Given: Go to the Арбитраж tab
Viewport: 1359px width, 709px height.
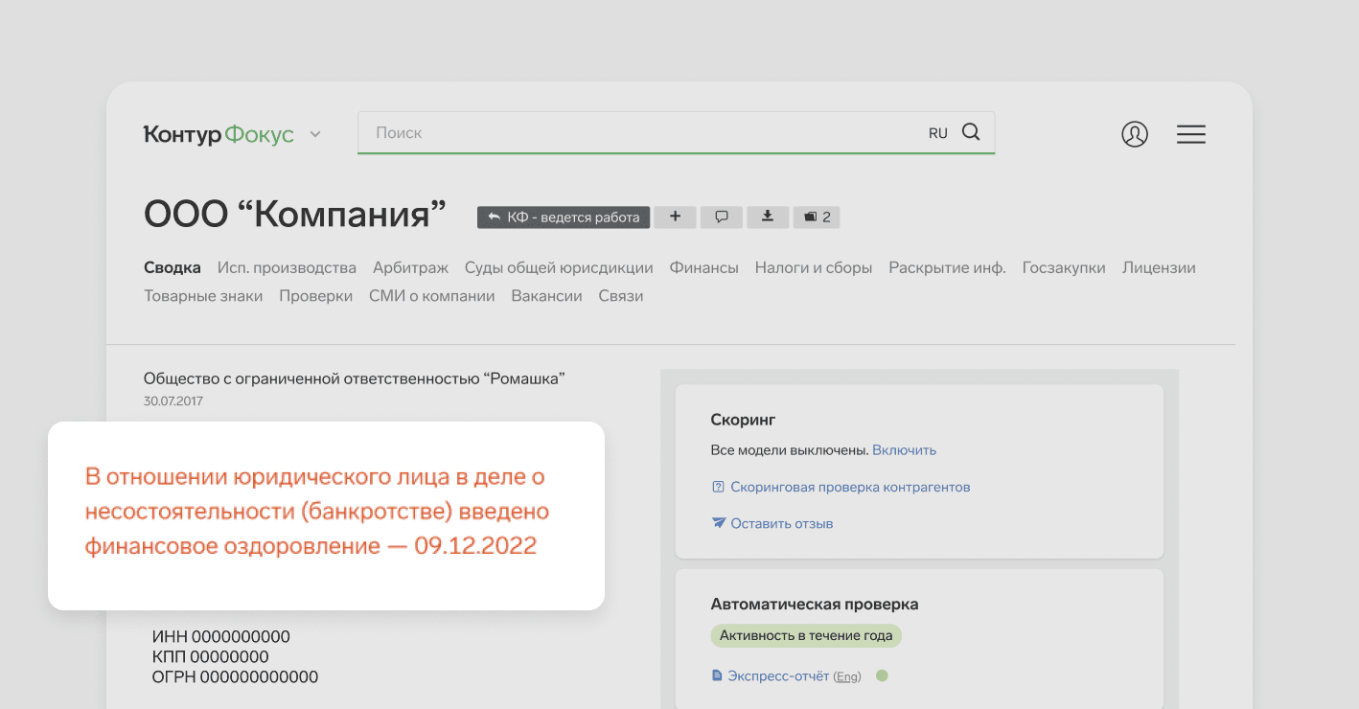Looking at the screenshot, I should 410,268.
